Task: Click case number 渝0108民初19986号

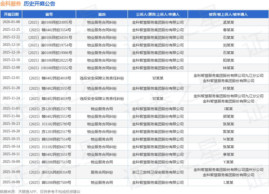Action: [50, 53]
